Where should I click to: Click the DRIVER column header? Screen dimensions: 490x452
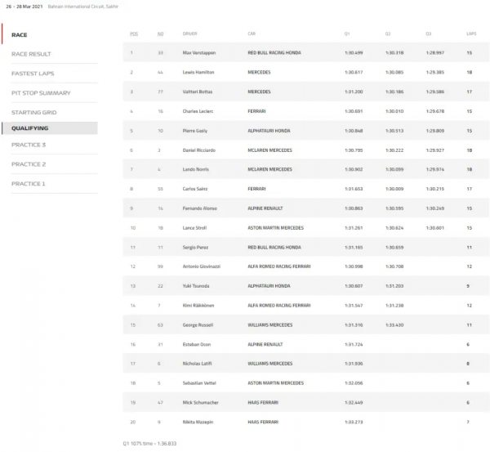(x=190, y=34)
